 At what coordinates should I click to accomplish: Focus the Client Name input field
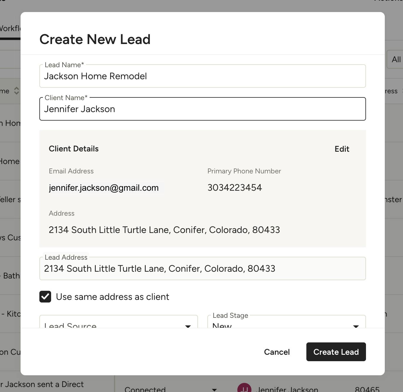202,109
